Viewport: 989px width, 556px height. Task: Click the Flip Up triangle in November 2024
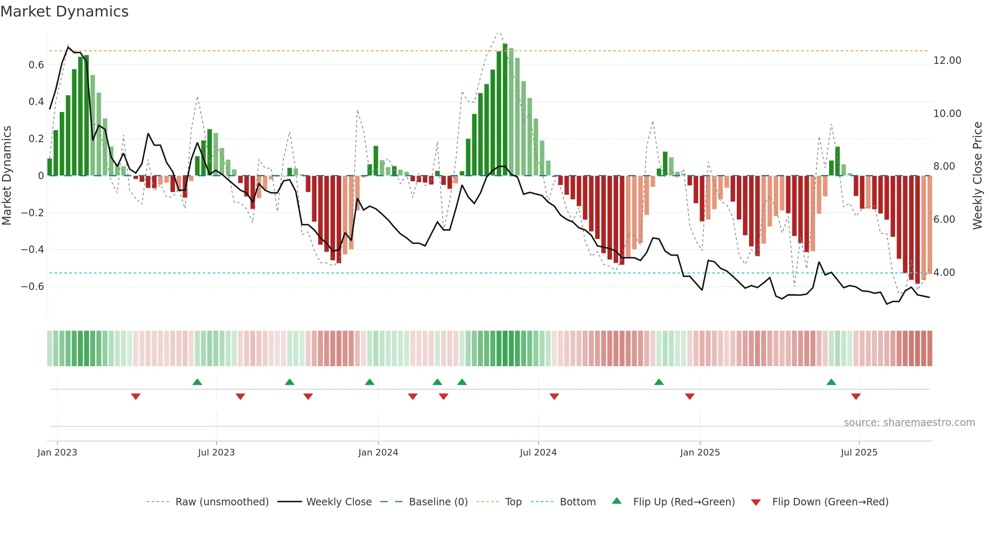tap(659, 382)
